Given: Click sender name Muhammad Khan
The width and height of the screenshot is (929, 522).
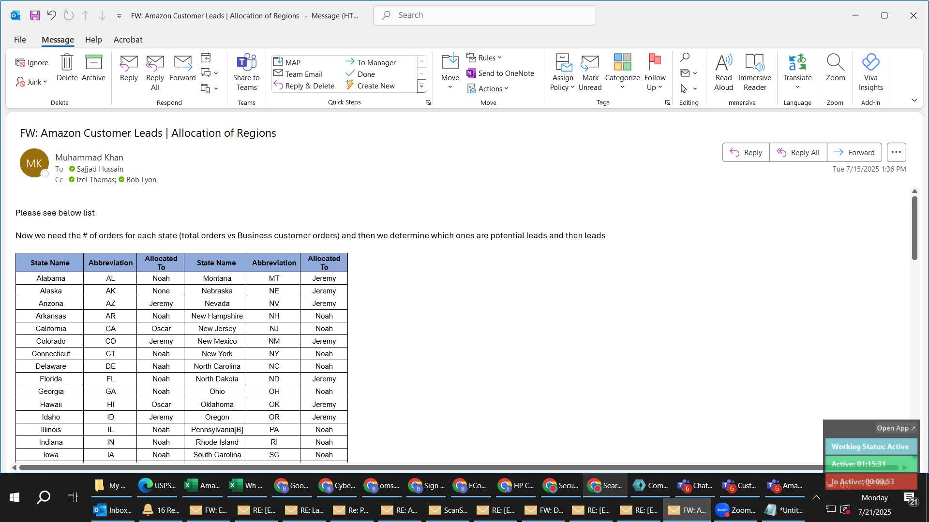Looking at the screenshot, I should click(x=89, y=157).
